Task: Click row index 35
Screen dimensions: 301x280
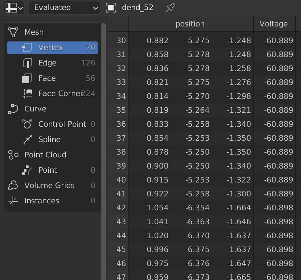Action: click(x=121, y=110)
